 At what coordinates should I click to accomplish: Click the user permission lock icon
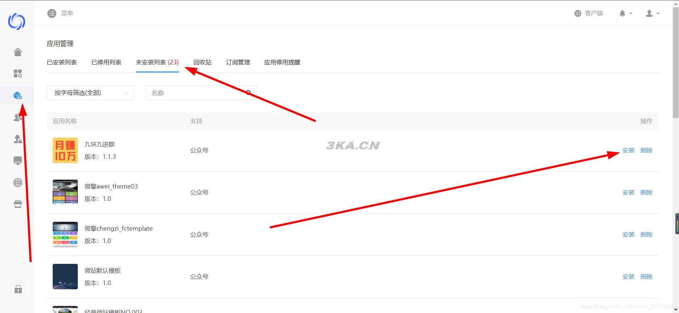[18, 139]
